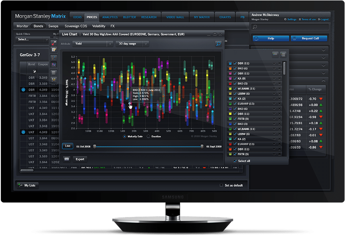This screenshot has height=236, width=345.
Task: Open the CHARTS tab
Action: tap(225, 17)
